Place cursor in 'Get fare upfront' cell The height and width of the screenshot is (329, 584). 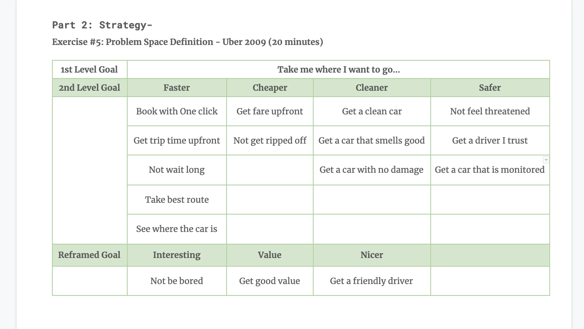[270, 111]
